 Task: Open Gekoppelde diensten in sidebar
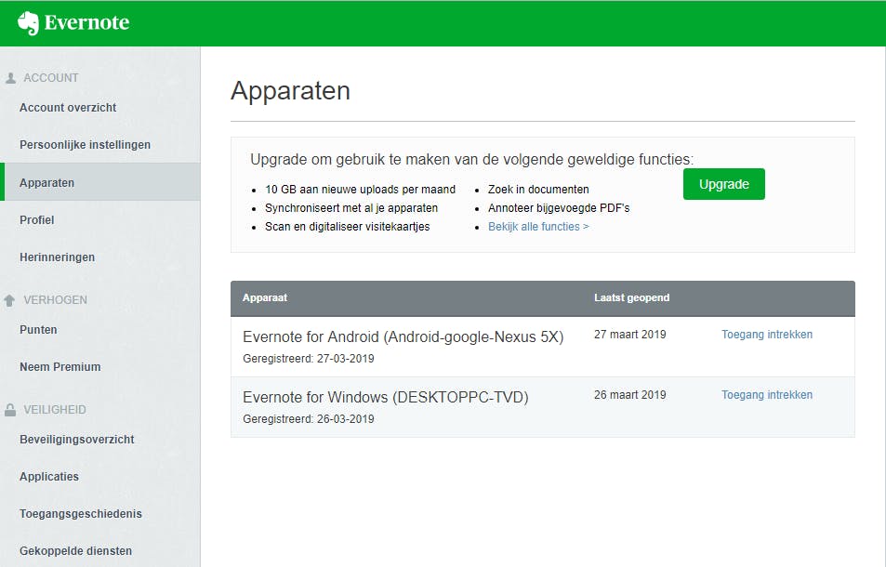pyautogui.click(x=75, y=551)
